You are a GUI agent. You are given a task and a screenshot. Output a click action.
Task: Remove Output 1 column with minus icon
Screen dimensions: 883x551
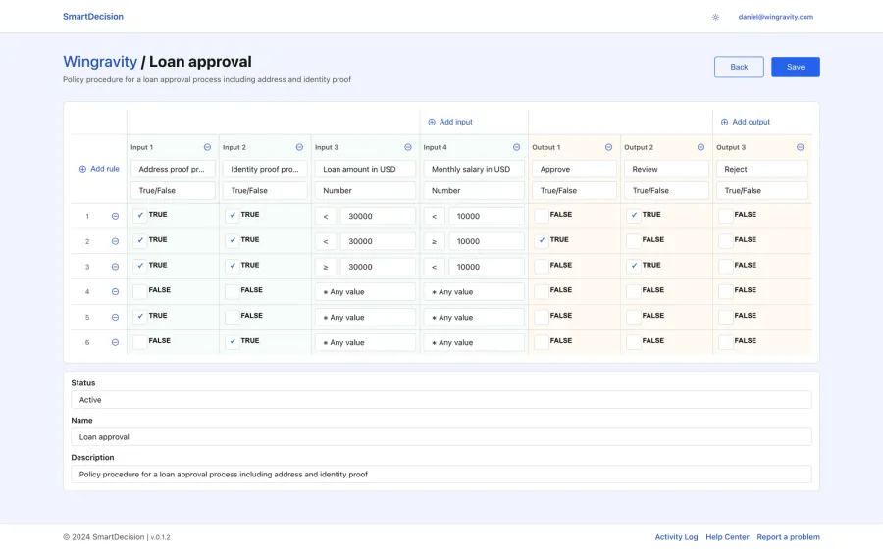coord(608,147)
